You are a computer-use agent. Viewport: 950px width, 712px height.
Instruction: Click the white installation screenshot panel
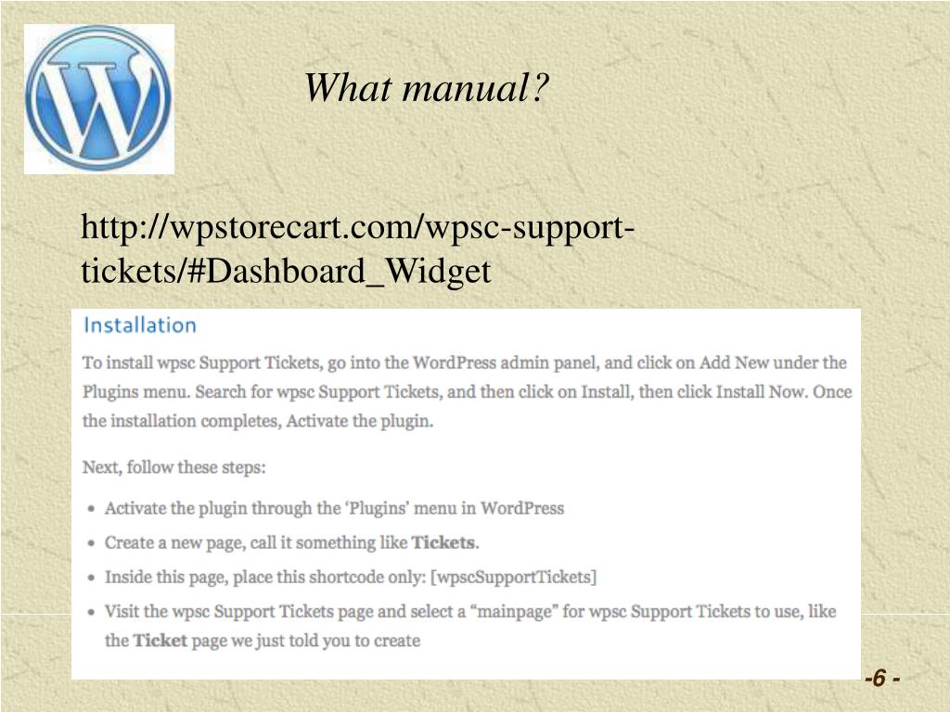pyautogui.click(x=466, y=494)
